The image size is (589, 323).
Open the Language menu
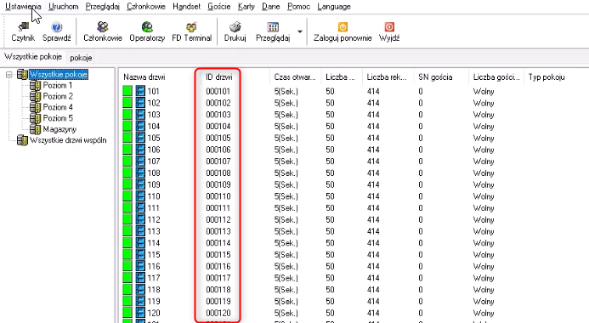[333, 7]
